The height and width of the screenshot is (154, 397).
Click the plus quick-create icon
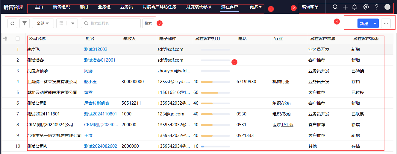click(x=345, y=7)
